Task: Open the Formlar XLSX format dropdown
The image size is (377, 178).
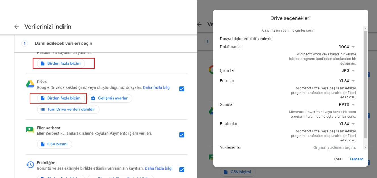Action: click(x=347, y=81)
